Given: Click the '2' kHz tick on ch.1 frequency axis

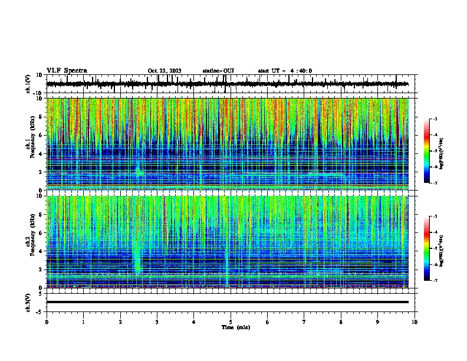Looking at the screenshot, I should 41,172.
